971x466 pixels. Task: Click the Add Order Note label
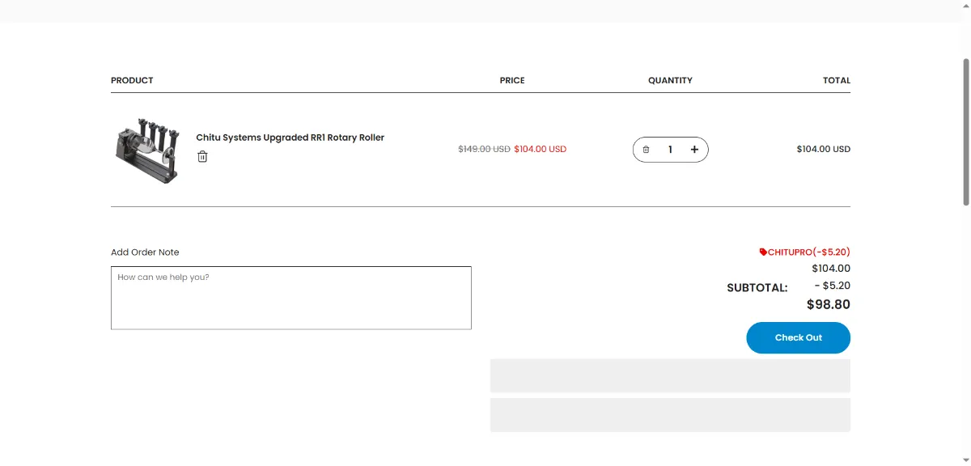145,252
